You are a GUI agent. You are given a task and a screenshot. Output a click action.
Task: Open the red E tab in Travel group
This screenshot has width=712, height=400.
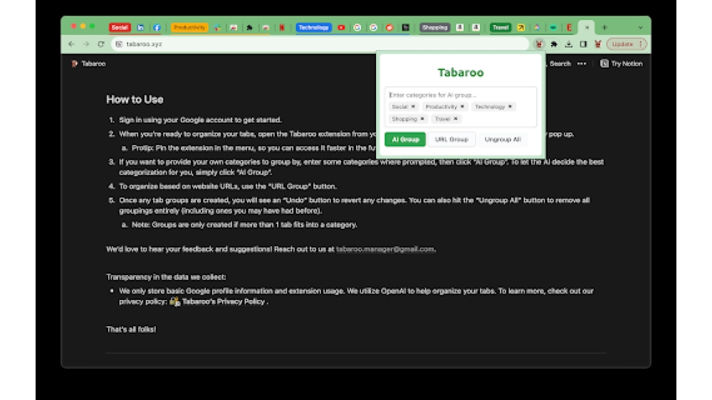click(x=569, y=28)
